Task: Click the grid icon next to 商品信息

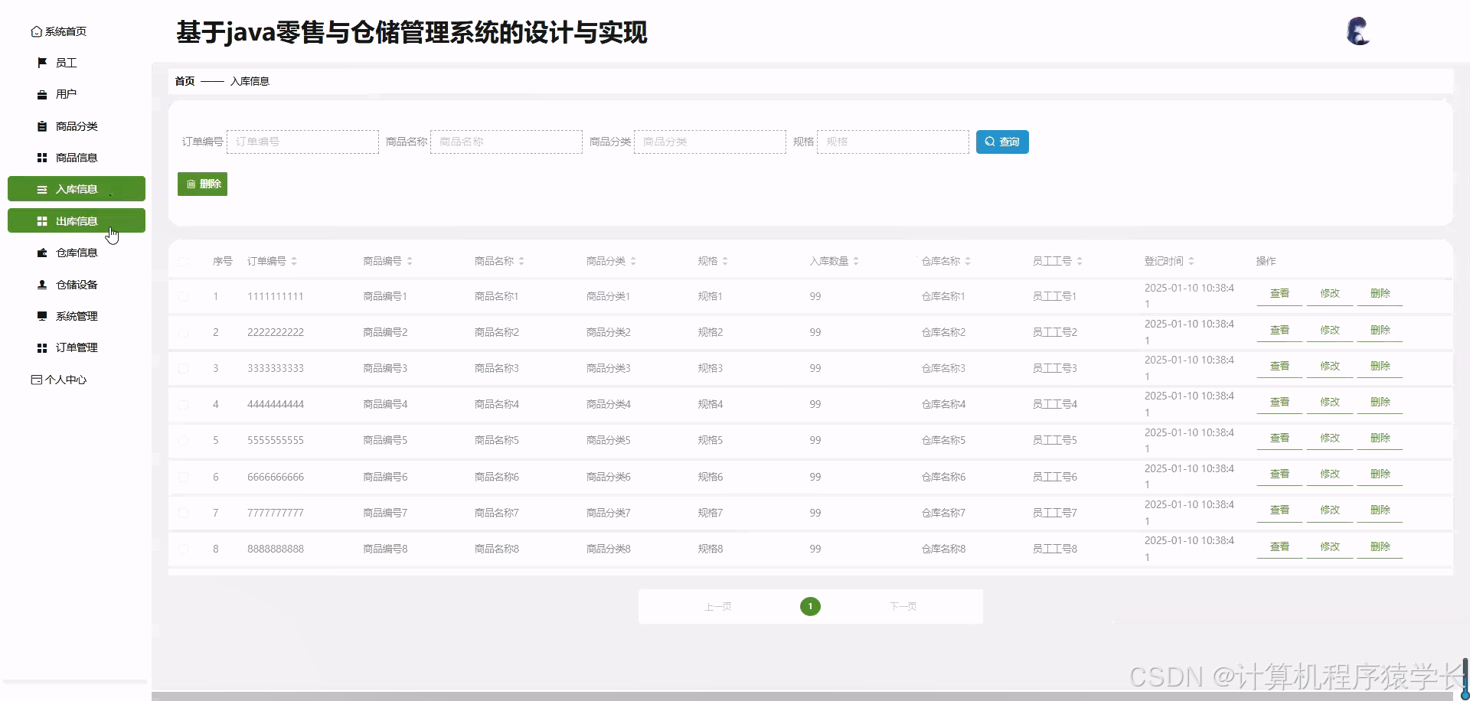Action: click(42, 158)
